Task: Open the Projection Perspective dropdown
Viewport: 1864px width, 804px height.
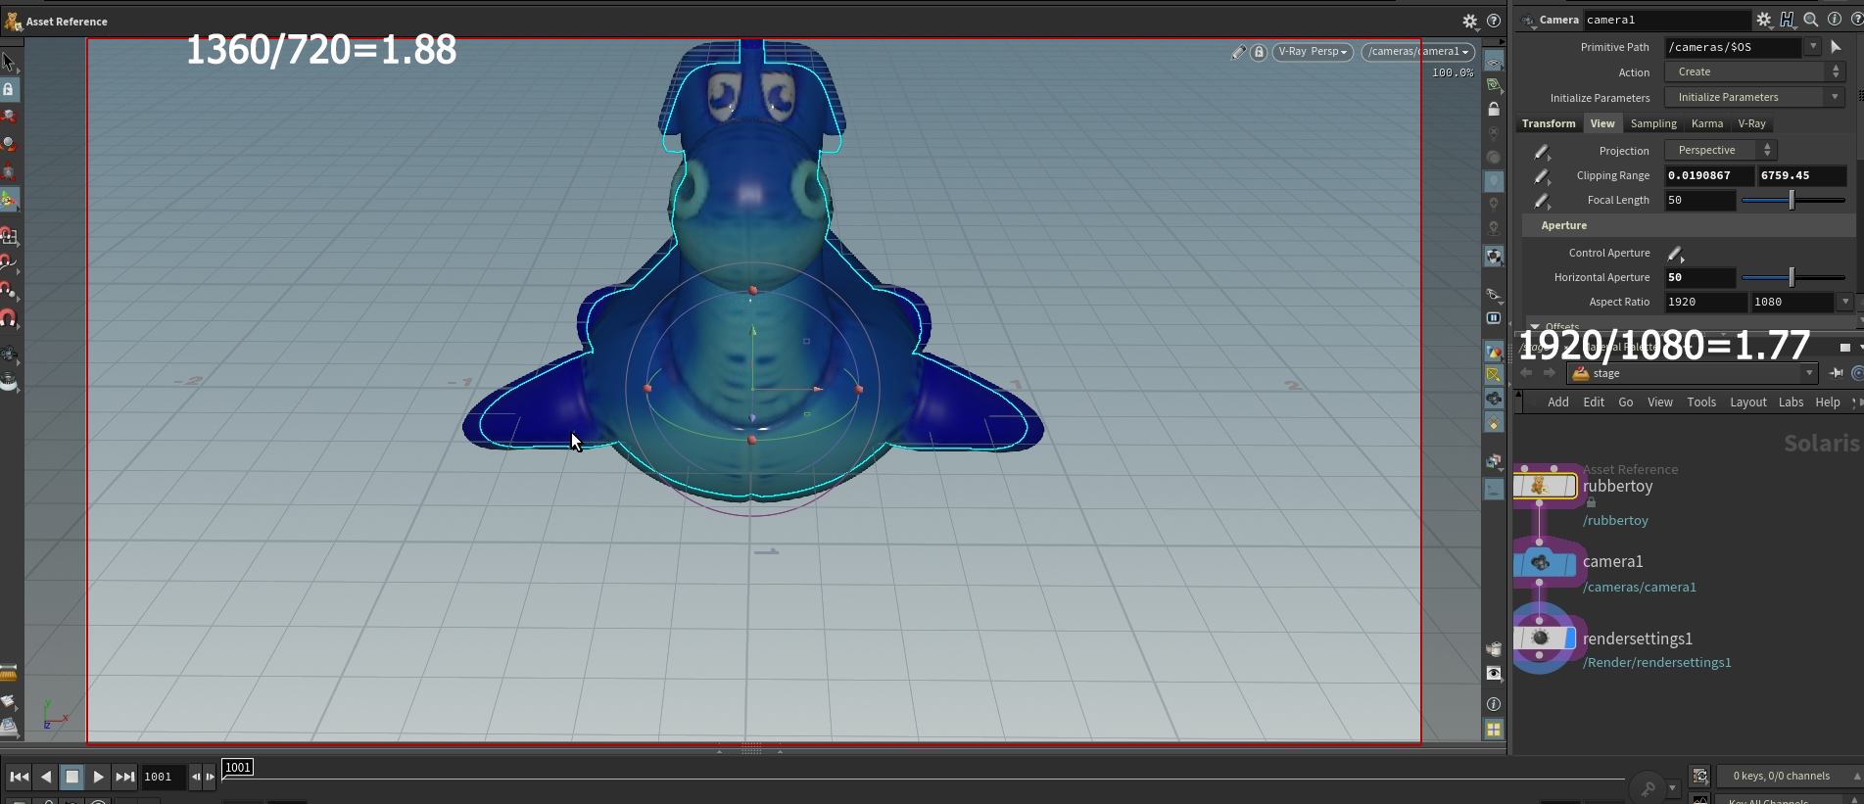Action: click(1721, 150)
